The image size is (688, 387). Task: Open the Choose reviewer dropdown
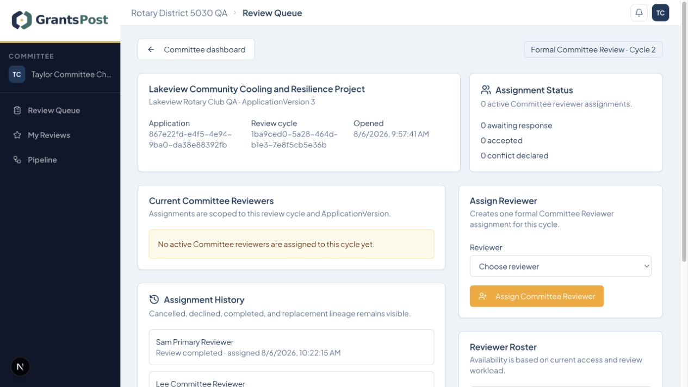pos(560,266)
